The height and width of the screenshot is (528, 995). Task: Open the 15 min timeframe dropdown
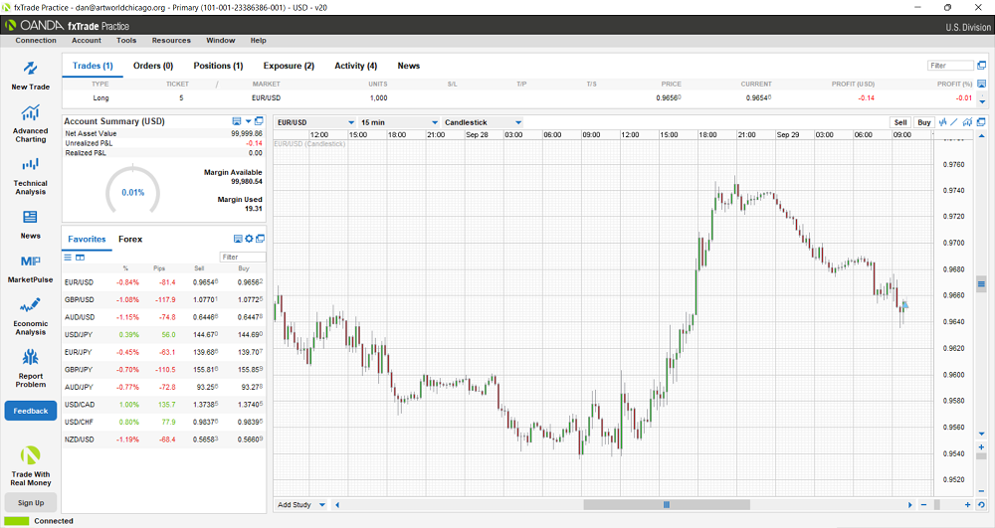point(399,122)
